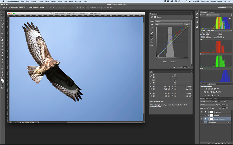Reset the Curves adjustment to defaults
Image resolution: width=233 pixels, height=145 pixels.
point(181,67)
